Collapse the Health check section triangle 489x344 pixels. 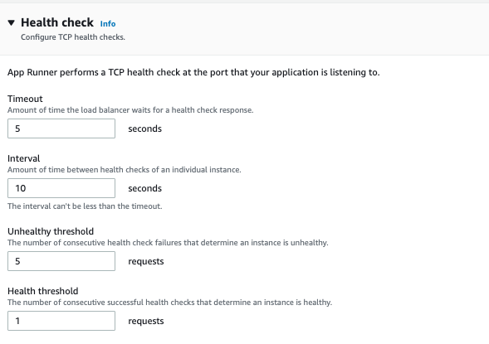(12, 22)
